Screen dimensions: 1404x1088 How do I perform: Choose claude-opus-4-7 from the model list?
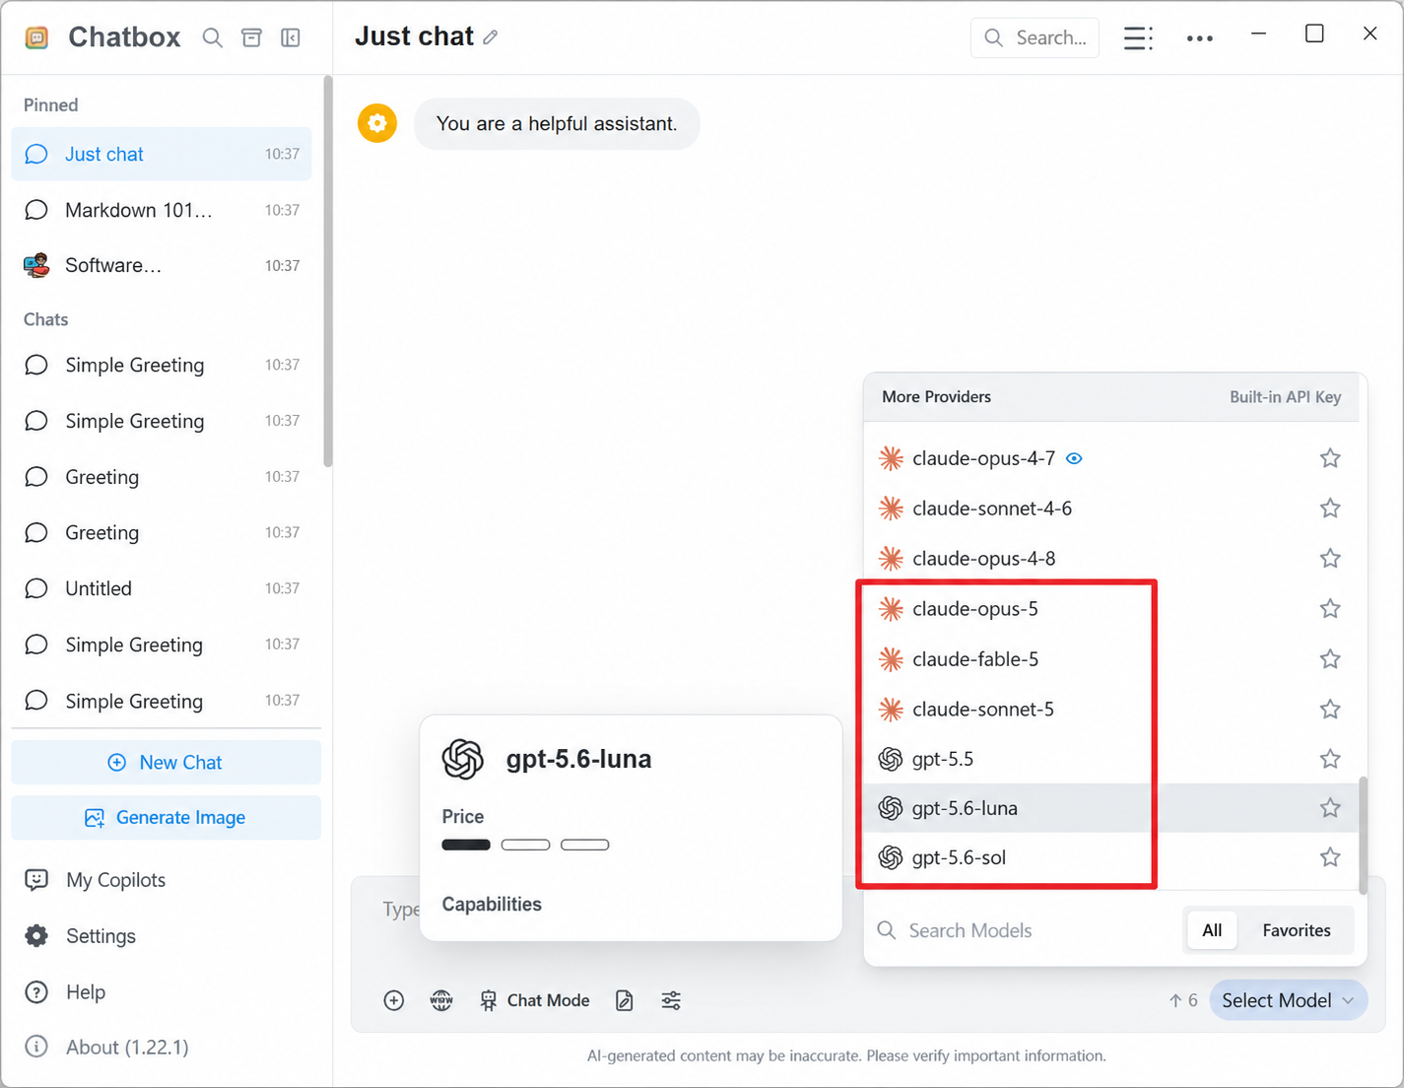tap(1110, 458)
